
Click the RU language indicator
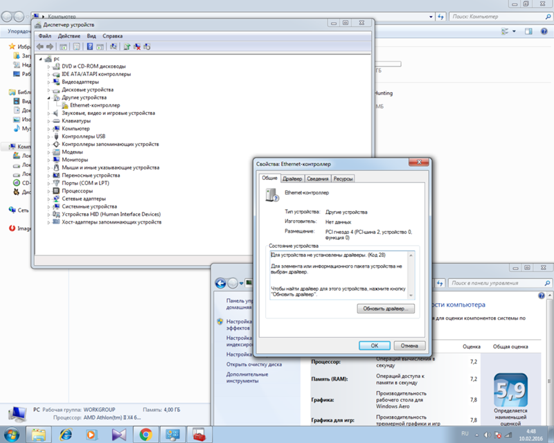pyautogui.click(x=465, y=433)
